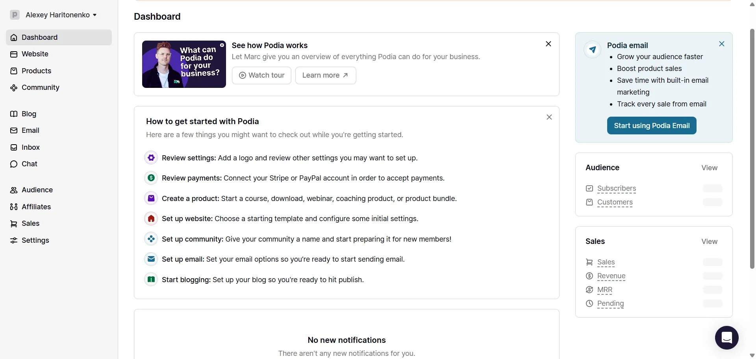Open the MRR link
The height and width of the screenshot is (359, 756).
605,290
